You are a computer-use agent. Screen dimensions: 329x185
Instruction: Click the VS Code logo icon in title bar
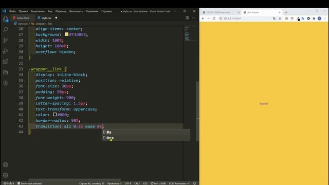tap(4, 11)
